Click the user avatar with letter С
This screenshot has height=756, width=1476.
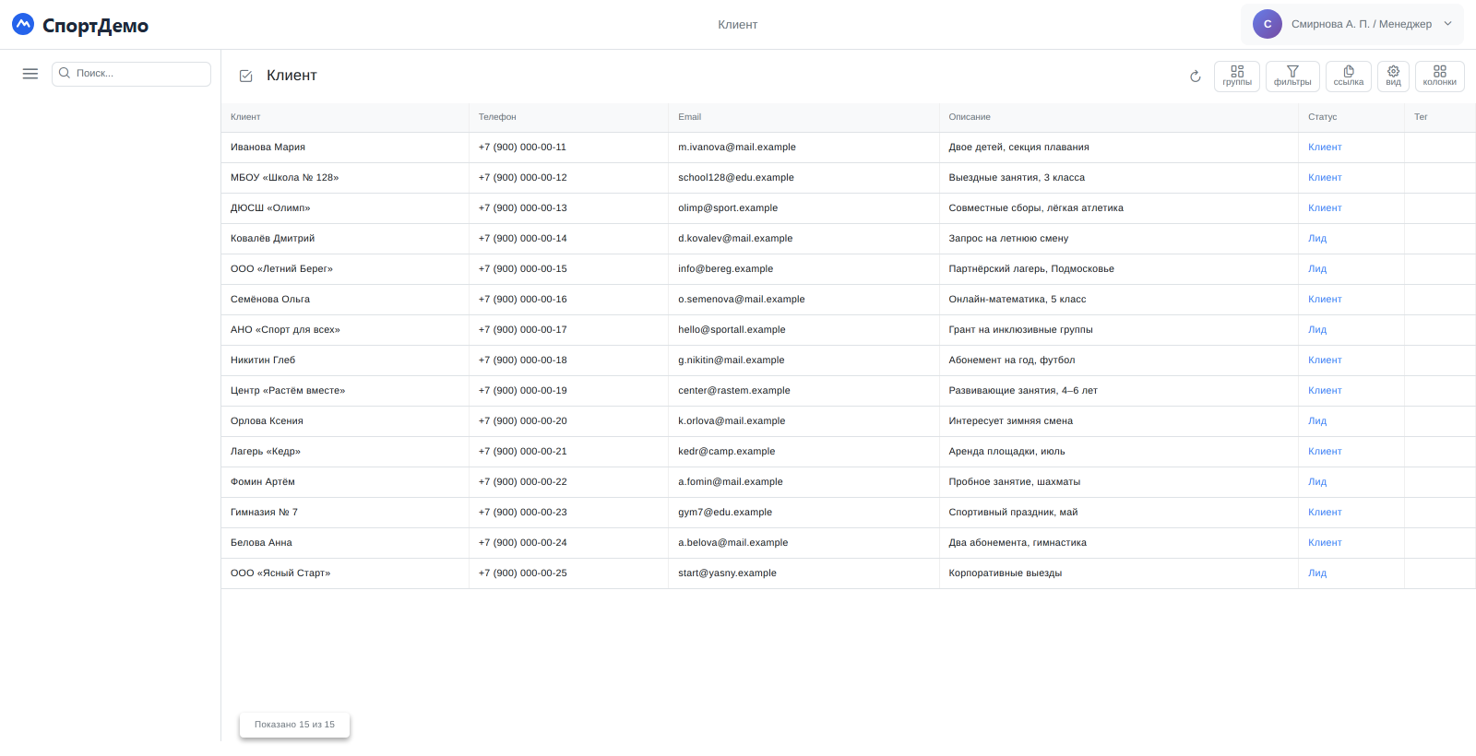1268,24
